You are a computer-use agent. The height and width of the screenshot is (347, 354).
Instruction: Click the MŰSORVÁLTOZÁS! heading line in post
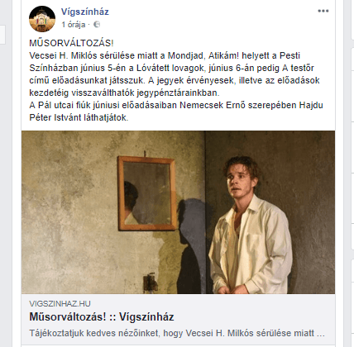71,43
